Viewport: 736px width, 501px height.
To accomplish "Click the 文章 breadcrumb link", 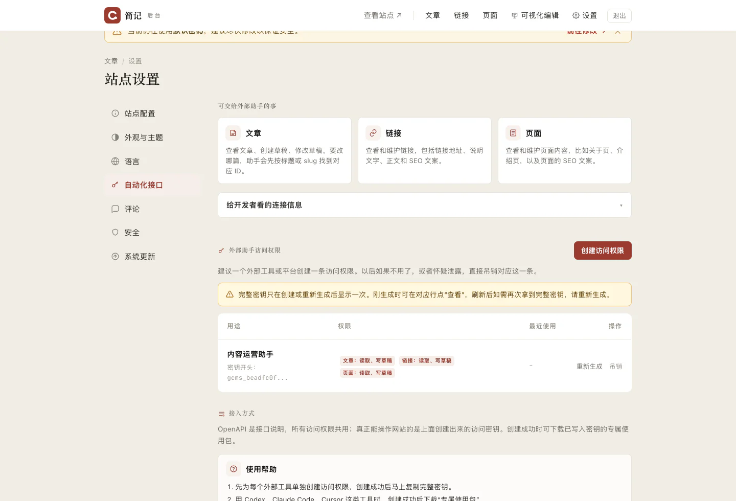I will point(111,61).
